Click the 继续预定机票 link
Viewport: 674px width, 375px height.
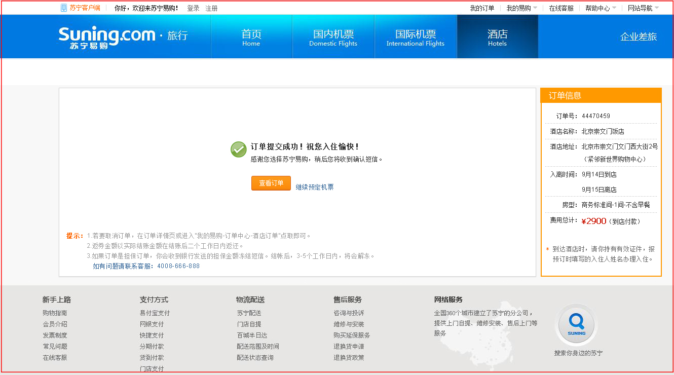315,187
